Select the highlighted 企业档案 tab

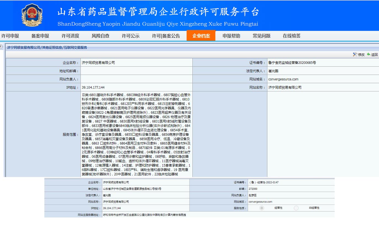[201, 36]
